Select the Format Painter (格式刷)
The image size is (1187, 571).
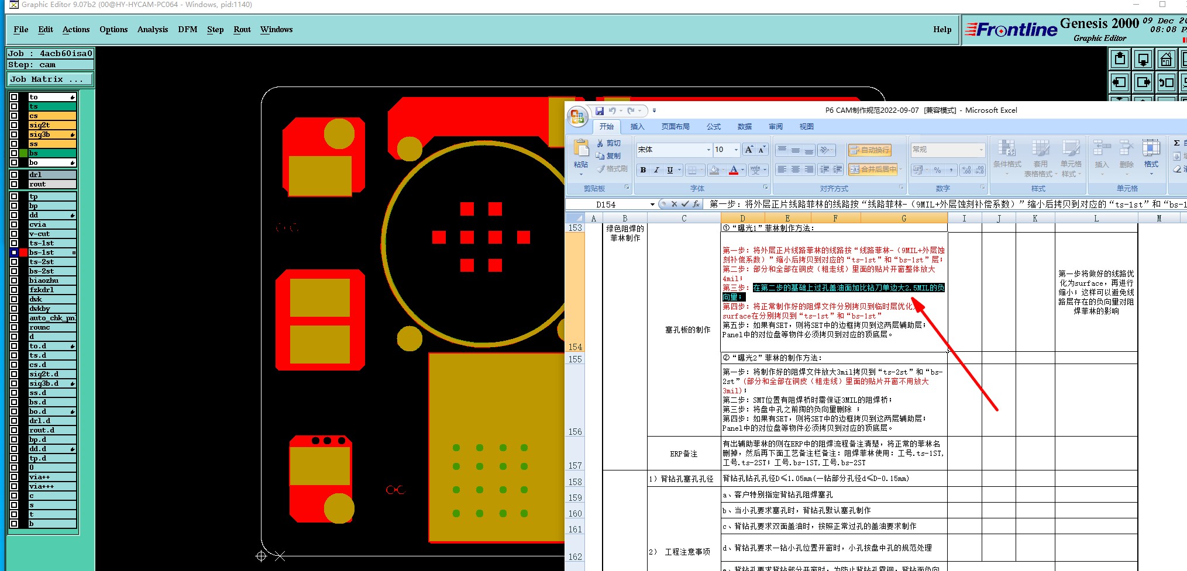pos(611,169)
